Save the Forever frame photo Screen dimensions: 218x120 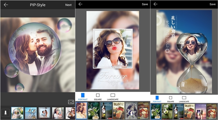145,4
